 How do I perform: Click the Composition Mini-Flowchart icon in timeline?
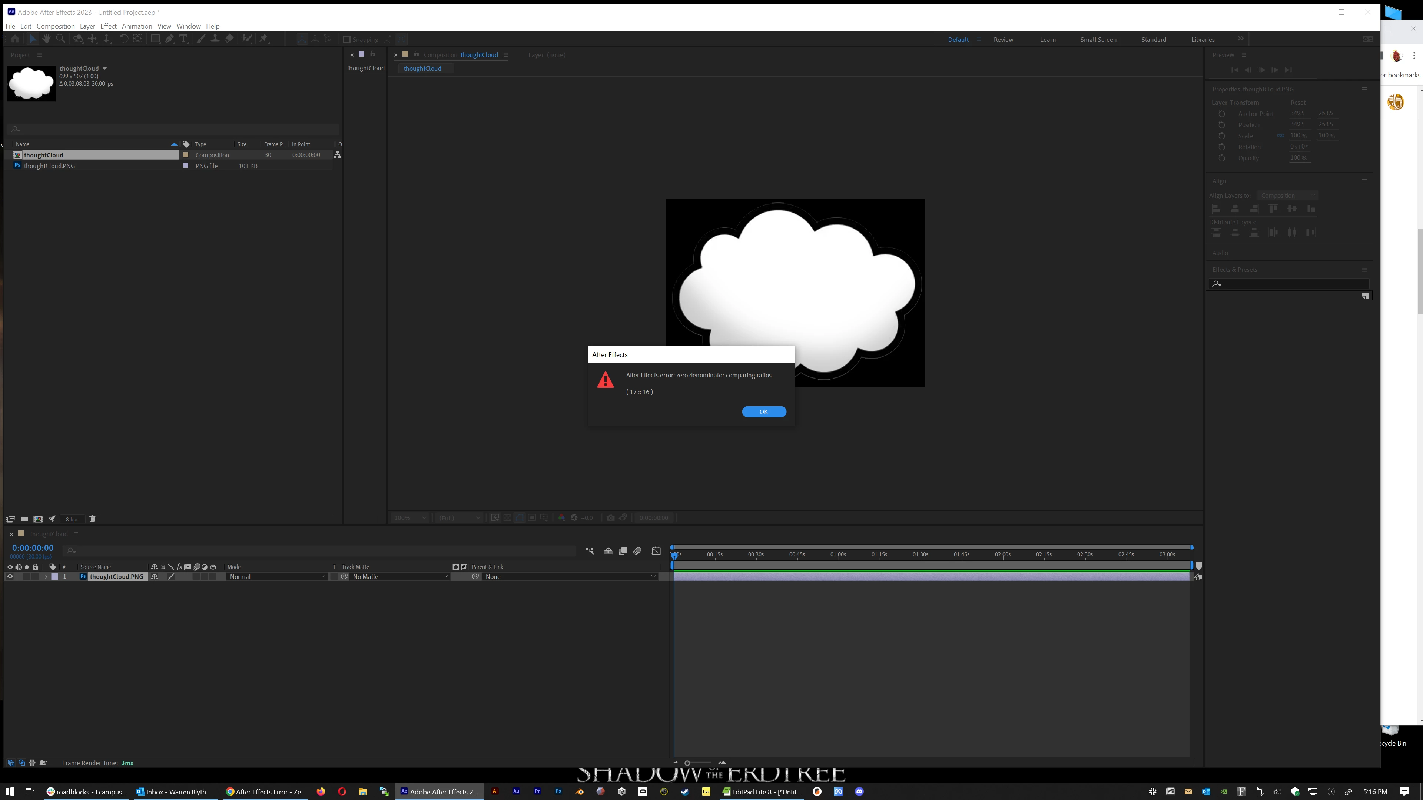tap(590, 551)
